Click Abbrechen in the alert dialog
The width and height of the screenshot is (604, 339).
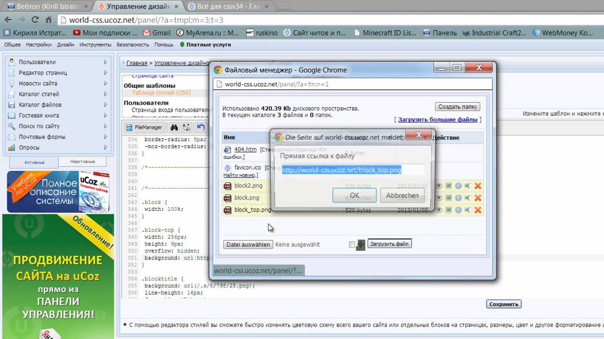tap(402, 195)
